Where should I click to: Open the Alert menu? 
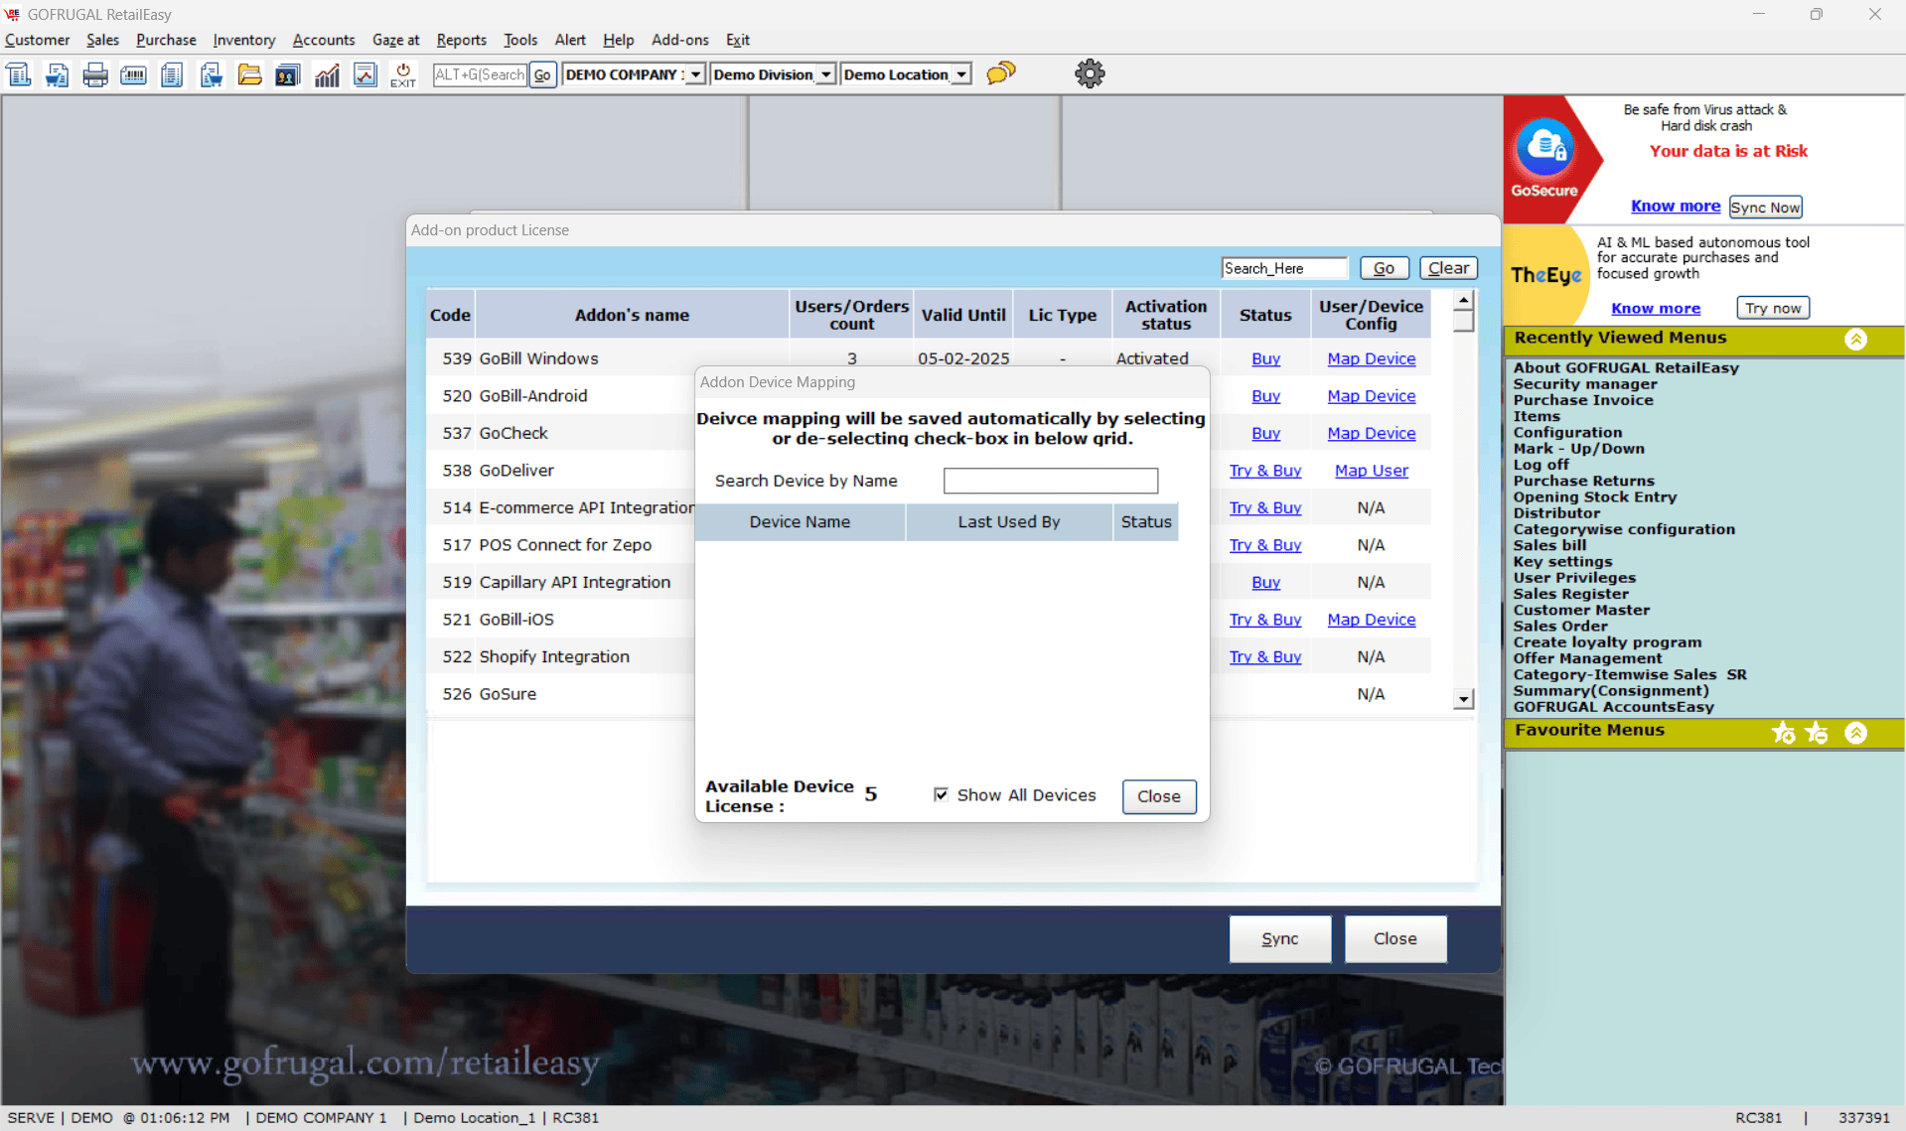[570, 40]
